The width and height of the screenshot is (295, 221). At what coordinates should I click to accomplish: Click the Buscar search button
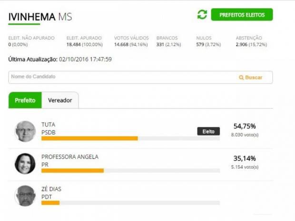[x=251, y=77]
